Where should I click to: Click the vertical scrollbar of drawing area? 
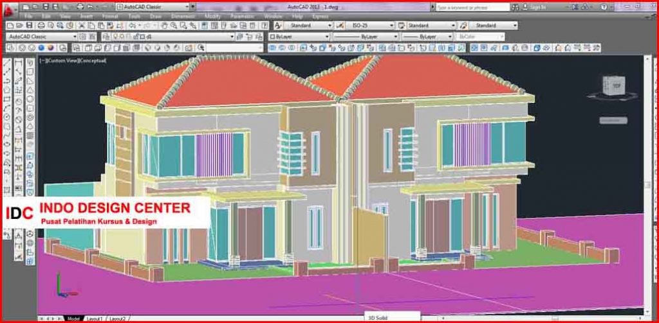pyautogui.click(x=648, y=184)
